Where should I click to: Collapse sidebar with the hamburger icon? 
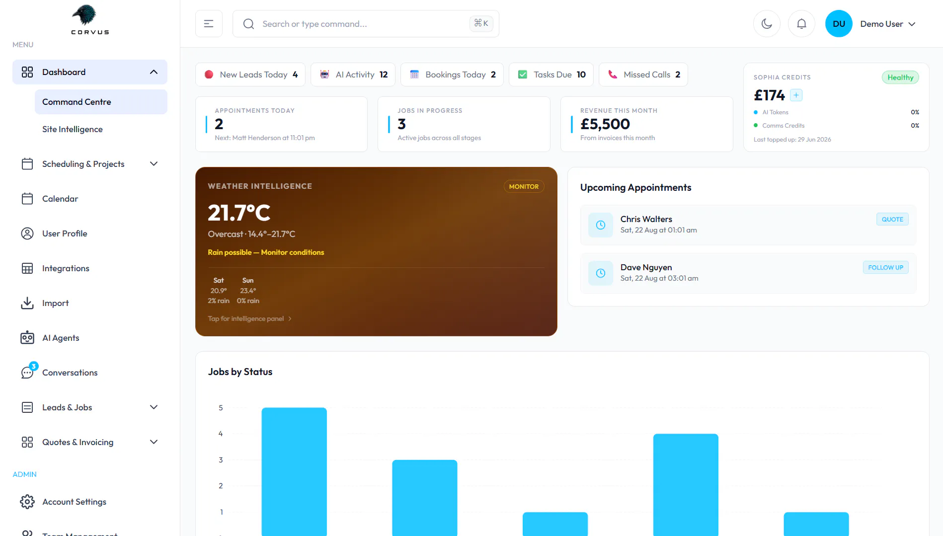pyautogui.click(x=209, y=24)
